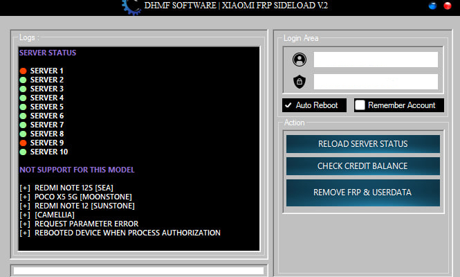Toggle the Auto Reboot checkbox
Viewport: 460px width, 277px height.
tap(288, 105)
